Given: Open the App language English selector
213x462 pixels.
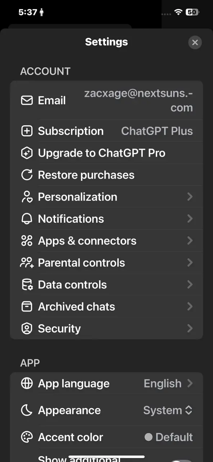Looking at the screenshot, I should click(168, 383).
